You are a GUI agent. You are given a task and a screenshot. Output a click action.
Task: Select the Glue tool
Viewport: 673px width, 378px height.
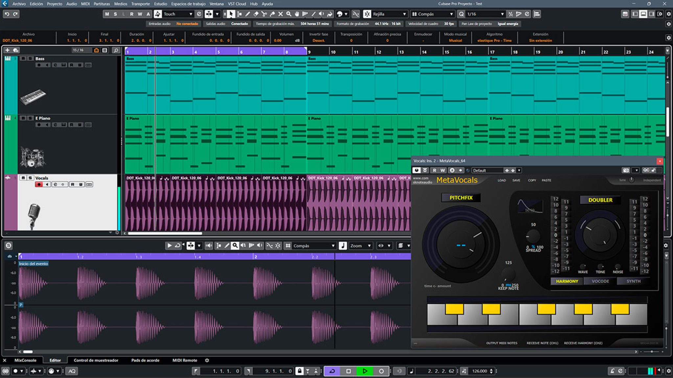pos(272,14)
